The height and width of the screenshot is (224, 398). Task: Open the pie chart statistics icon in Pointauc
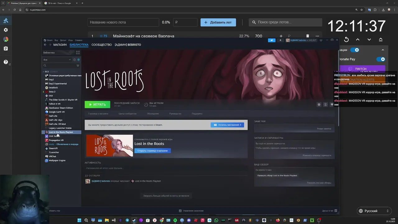[x=6, y=39]
